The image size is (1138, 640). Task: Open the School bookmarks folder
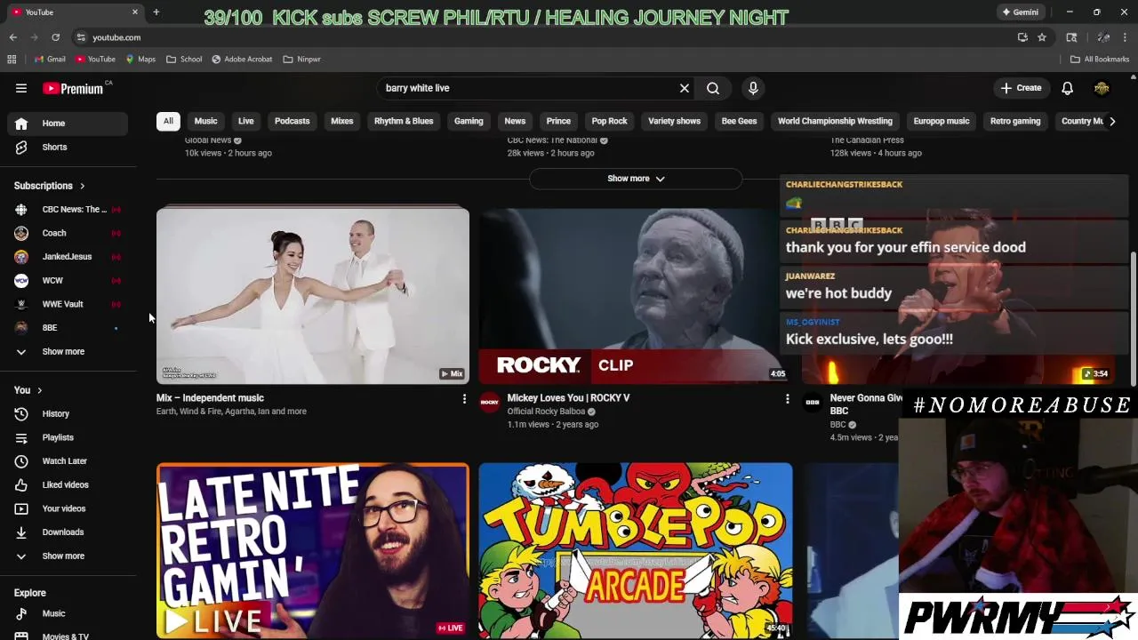[184, 60]
